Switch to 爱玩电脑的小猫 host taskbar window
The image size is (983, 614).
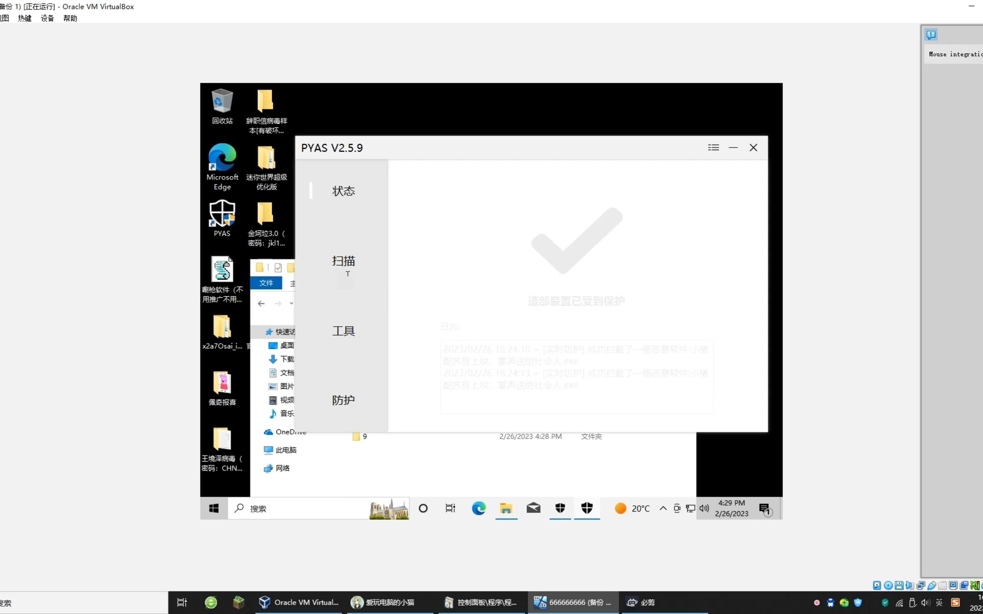[x=390, y=602]
